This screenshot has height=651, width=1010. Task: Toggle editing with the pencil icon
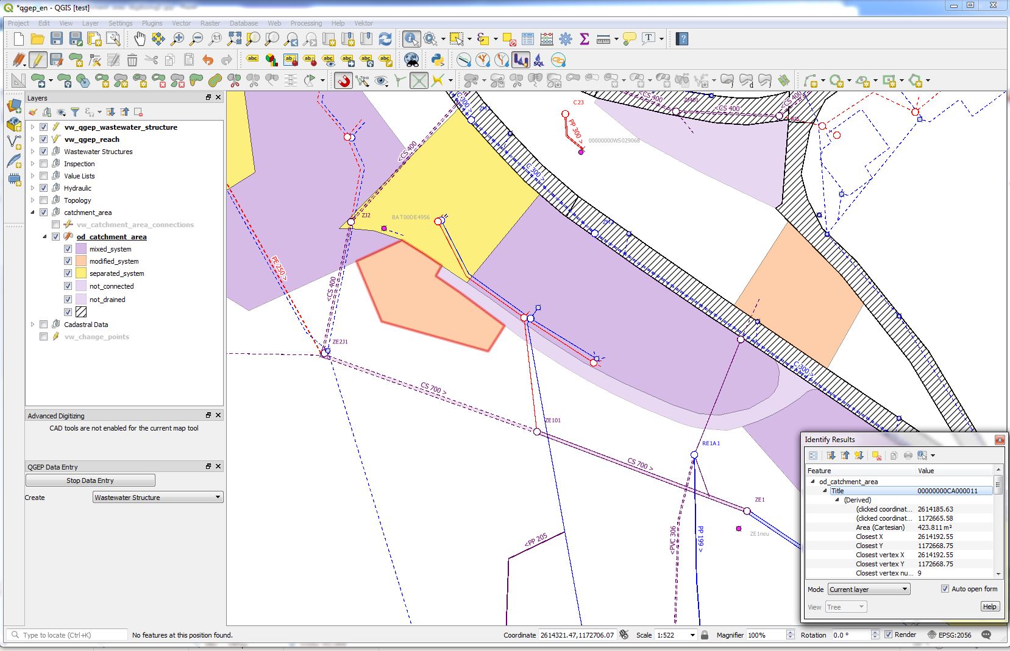38,60
